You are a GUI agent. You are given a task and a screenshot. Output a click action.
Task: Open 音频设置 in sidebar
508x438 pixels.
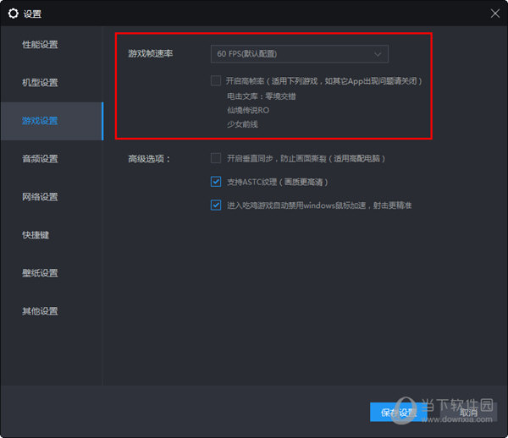(x=40, y=159)
